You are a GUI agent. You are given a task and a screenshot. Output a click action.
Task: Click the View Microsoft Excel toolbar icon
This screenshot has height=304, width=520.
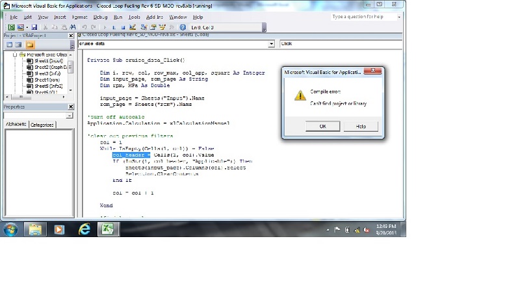point(10,27)
